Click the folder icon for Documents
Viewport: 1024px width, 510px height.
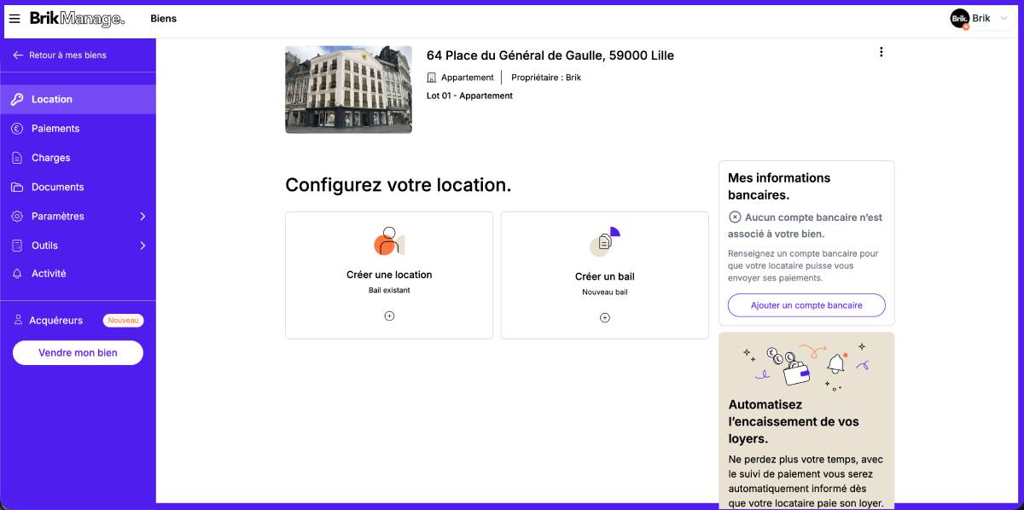[x=17, y=187]
